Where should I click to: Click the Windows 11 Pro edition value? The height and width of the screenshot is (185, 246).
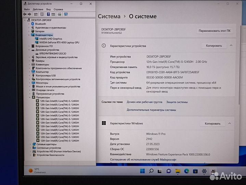tap(156, 134)
